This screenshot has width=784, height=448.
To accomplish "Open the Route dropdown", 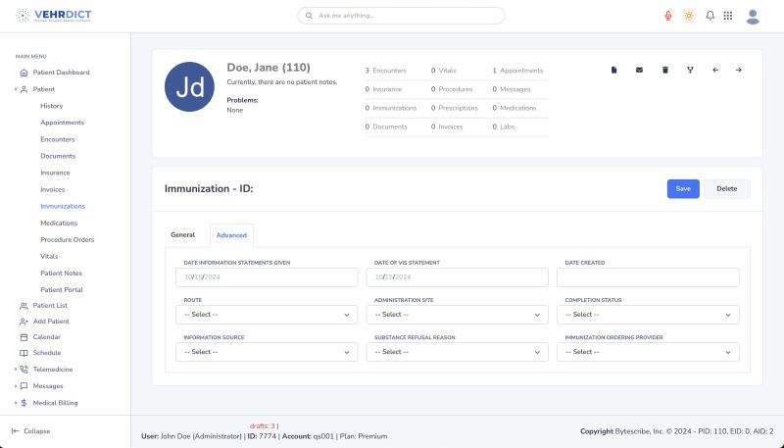I will (x=267, y=315).
